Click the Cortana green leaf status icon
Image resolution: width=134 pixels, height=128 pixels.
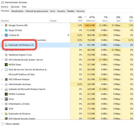[68, 35]
